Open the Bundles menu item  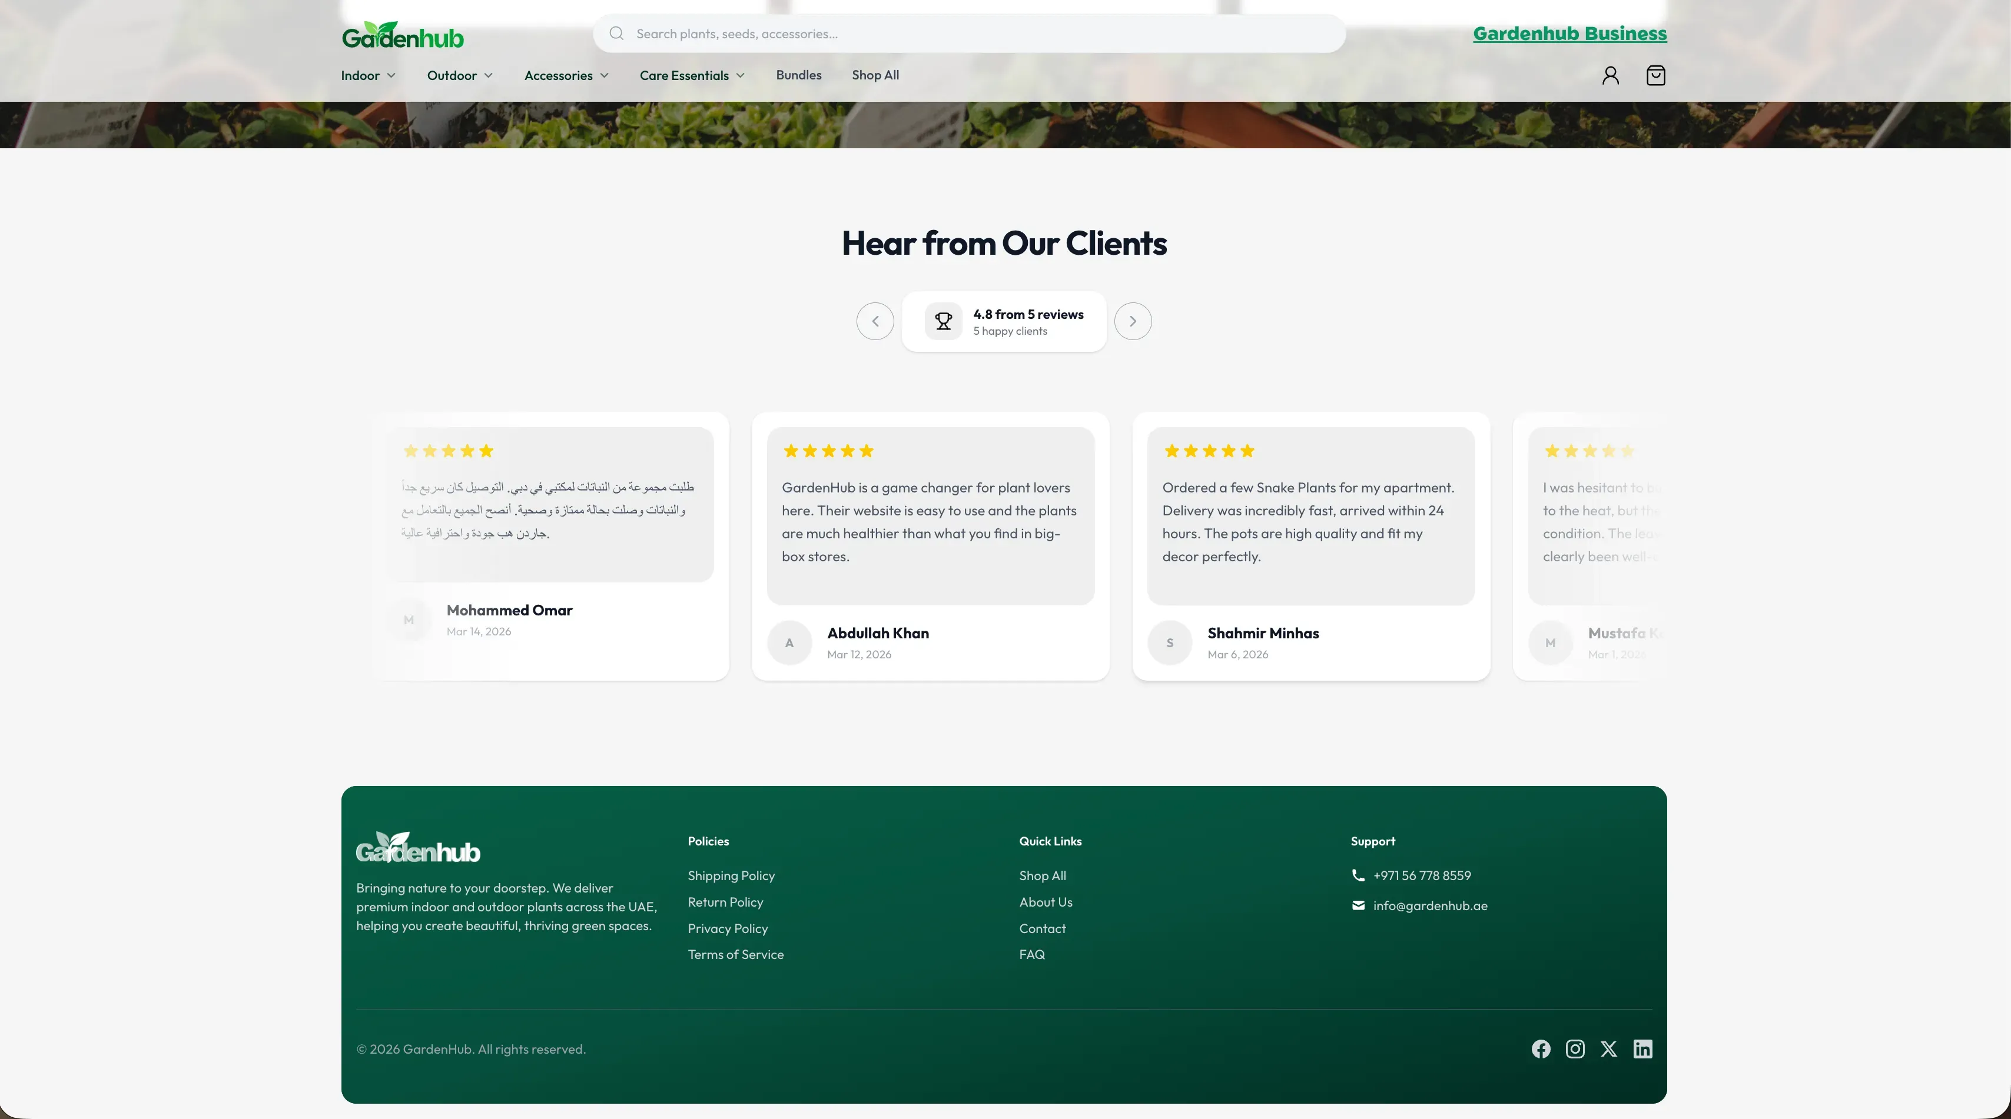798,75
